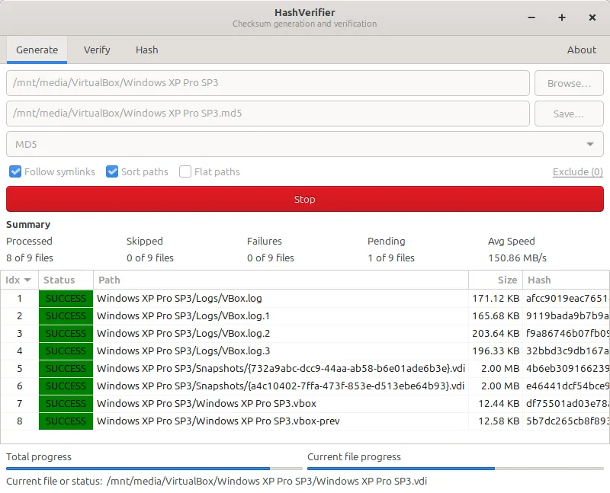The width and height of the screenshot is (610, 493).
Task: Select the Logs/VBox.log.1 path row
Action: pyautogui.click(x=305, y=315)
